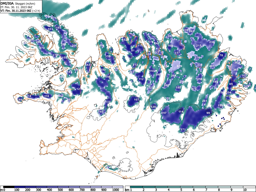
Task: Click the visibility value 169
Action: click(x=170, y=46)
